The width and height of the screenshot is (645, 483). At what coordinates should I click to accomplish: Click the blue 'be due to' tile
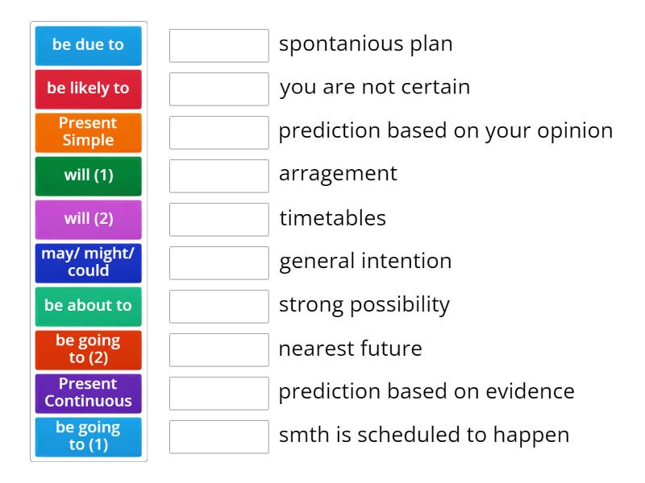click(x=88, y=45)
